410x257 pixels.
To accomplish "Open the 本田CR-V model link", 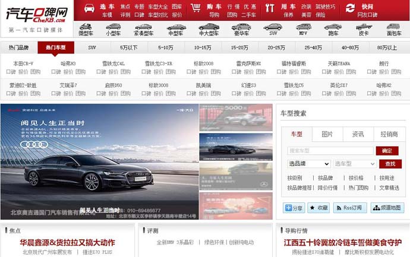I will (23, 64).
